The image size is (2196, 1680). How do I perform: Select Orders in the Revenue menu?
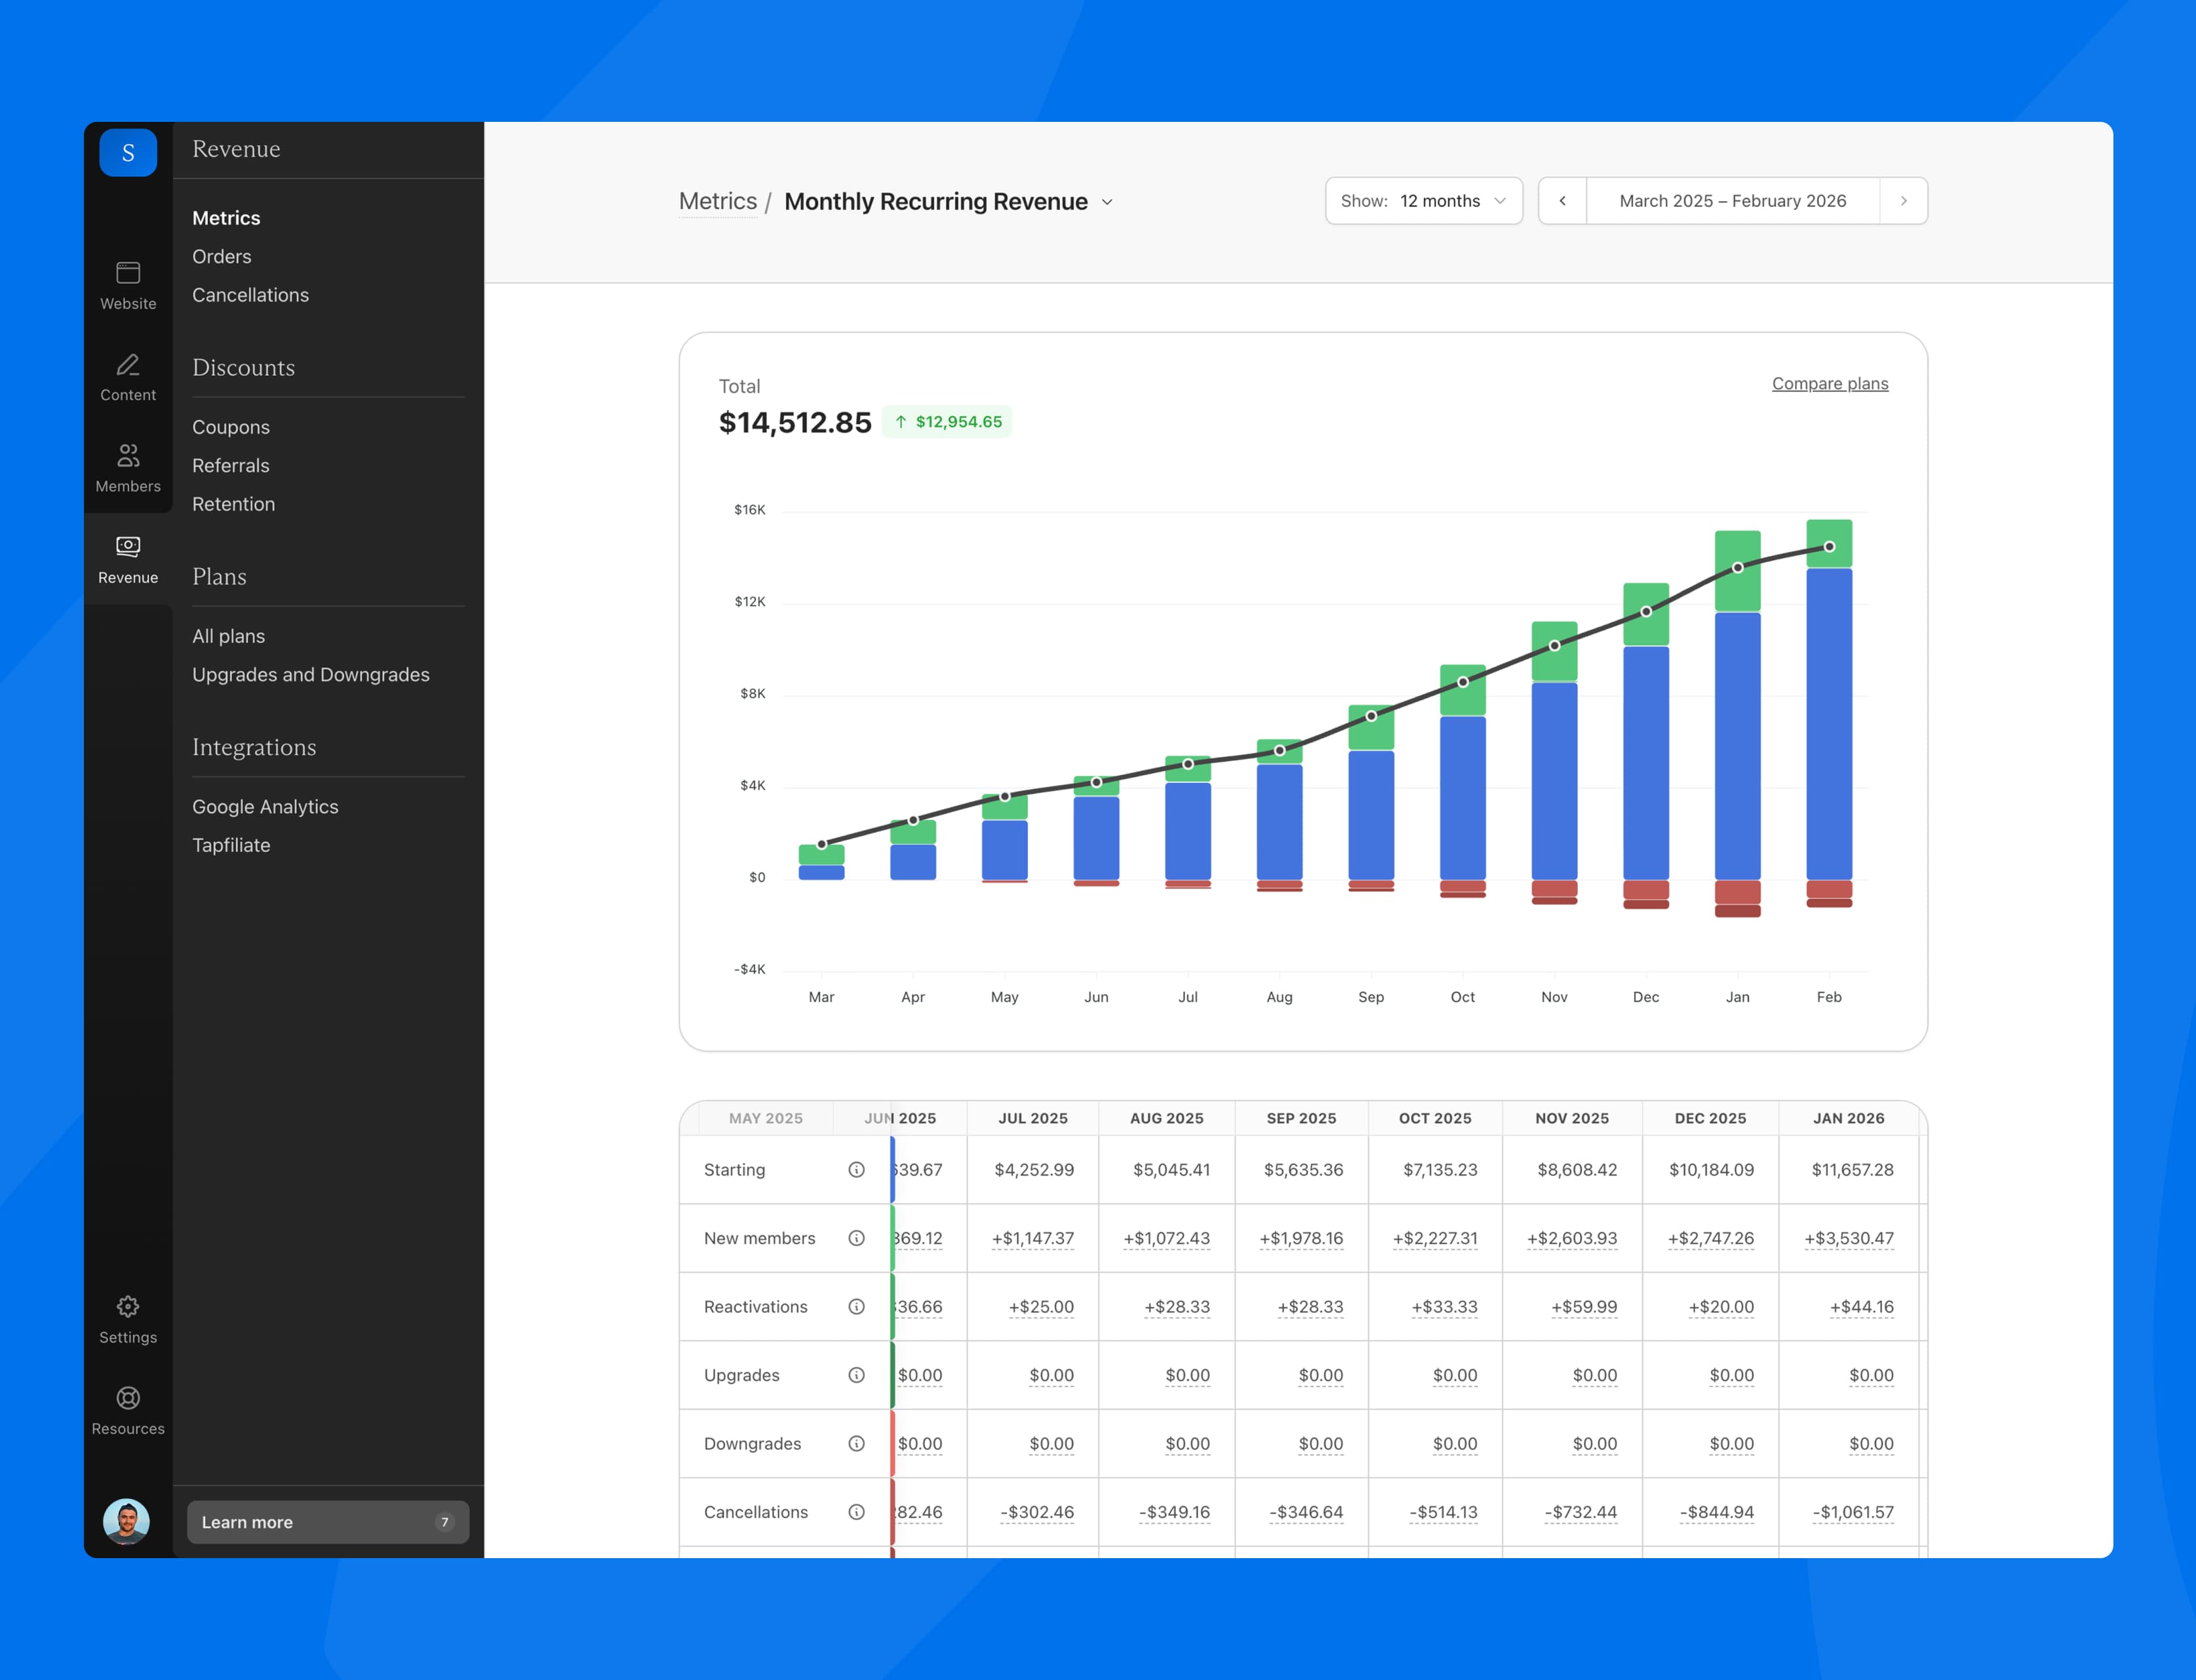(x=221, y=257)
